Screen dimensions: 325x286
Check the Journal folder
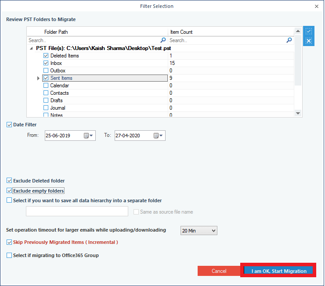(x=46, y=108)
